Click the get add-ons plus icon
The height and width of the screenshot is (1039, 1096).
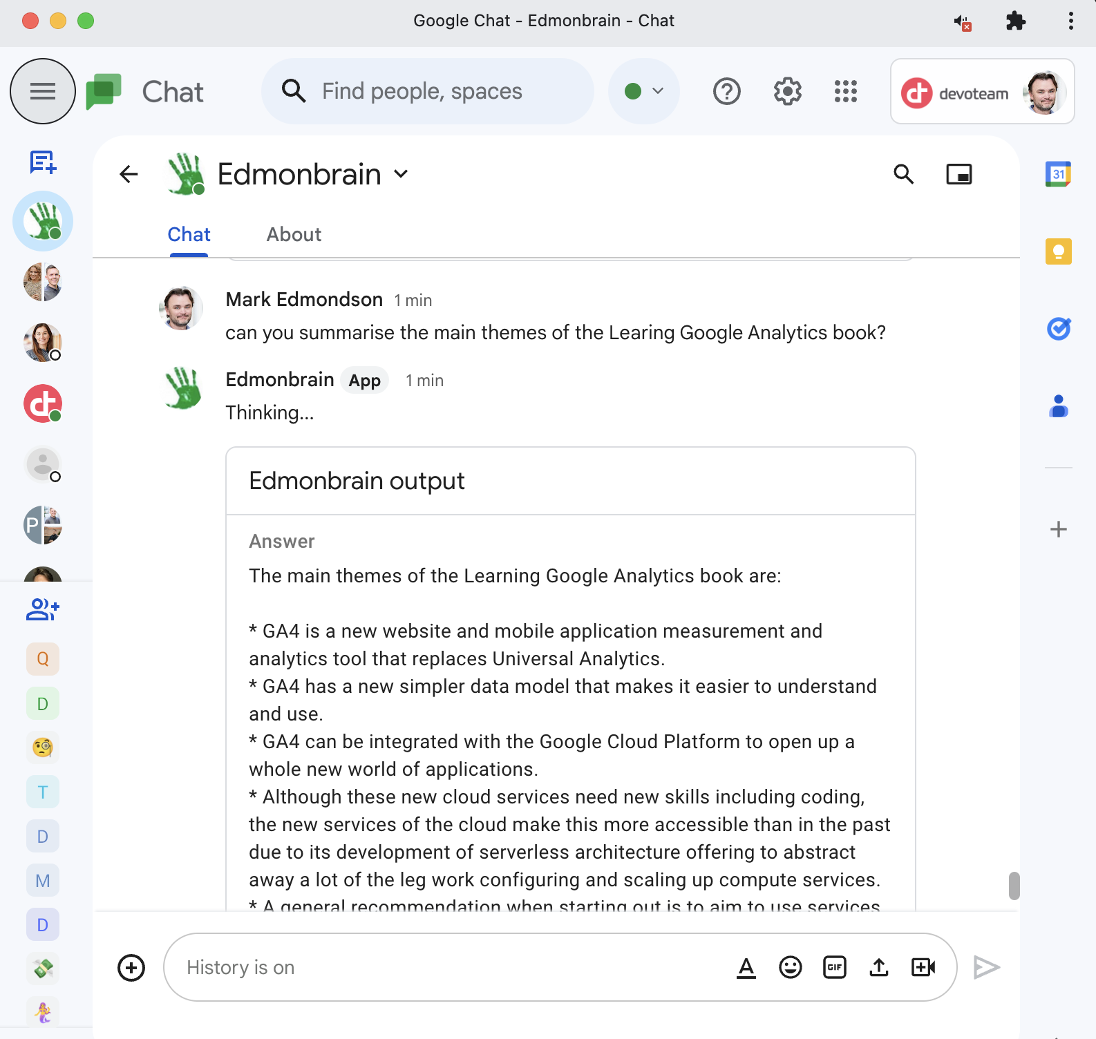coord(1058,530)
